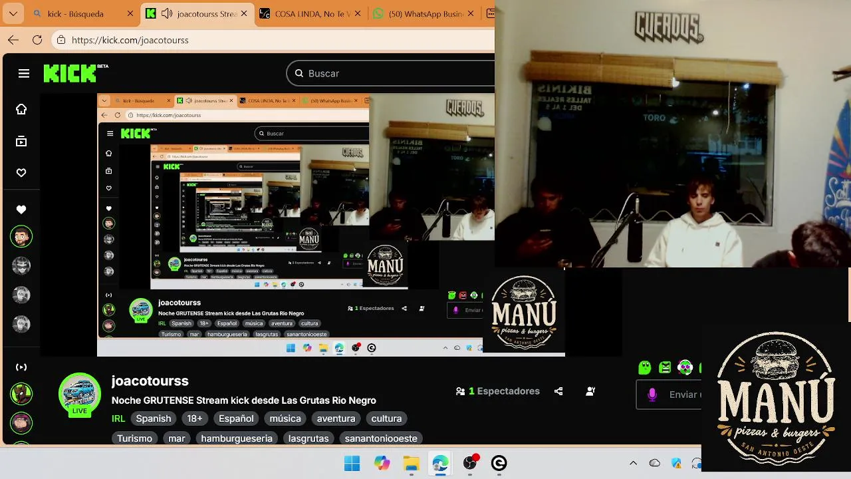This screenshot has height=479, width=851.
Task: Close the WhatsApp Business tab
Action: click(471, 13)
